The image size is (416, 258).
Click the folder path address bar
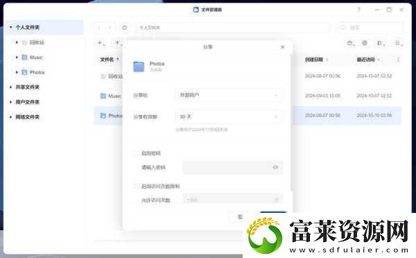click(x=233, y=28)
